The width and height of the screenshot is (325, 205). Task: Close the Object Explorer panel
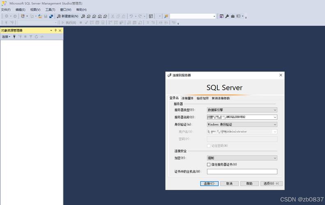point(60,30)
